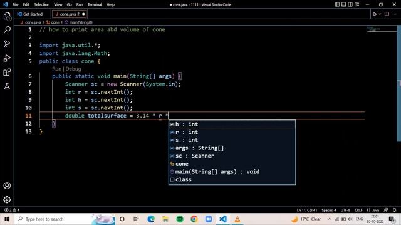401x225 pixels.
Task: Select 'main(String[] args) : void' suggestion
Action: point(232,171)
